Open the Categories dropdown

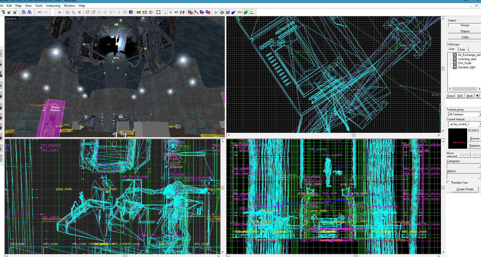tap(480, 166)
